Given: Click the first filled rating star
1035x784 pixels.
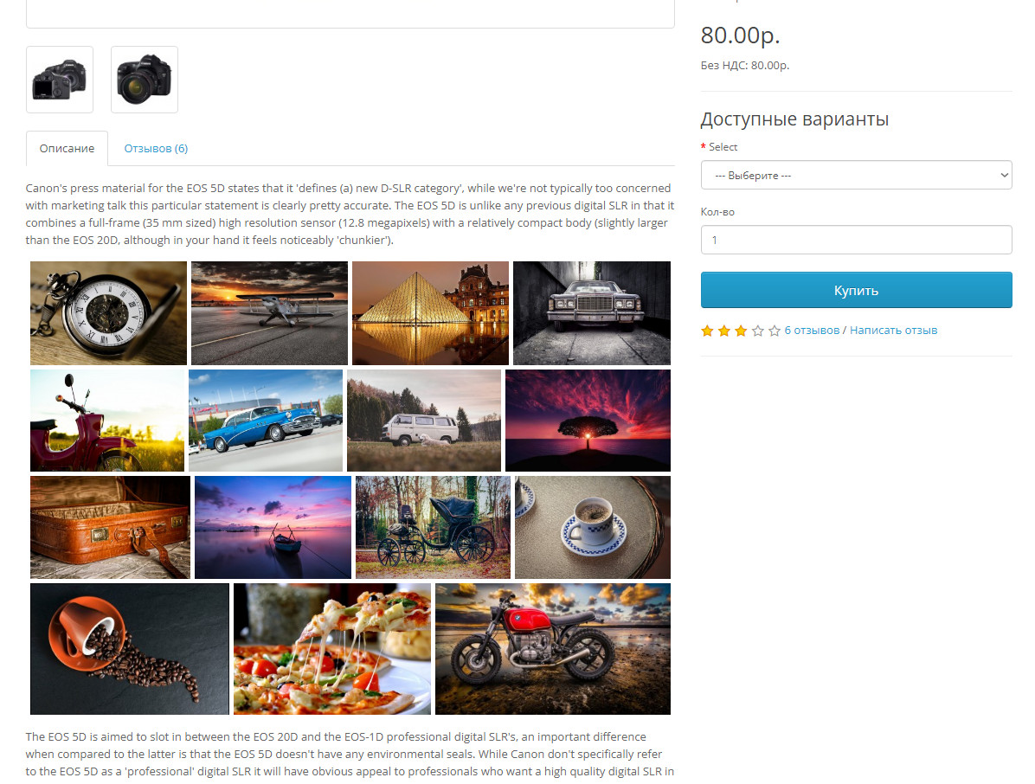Looking at the screenshot, I should click(707, 331).
